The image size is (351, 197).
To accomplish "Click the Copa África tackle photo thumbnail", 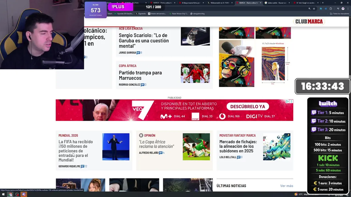I will tap(196, 147).
